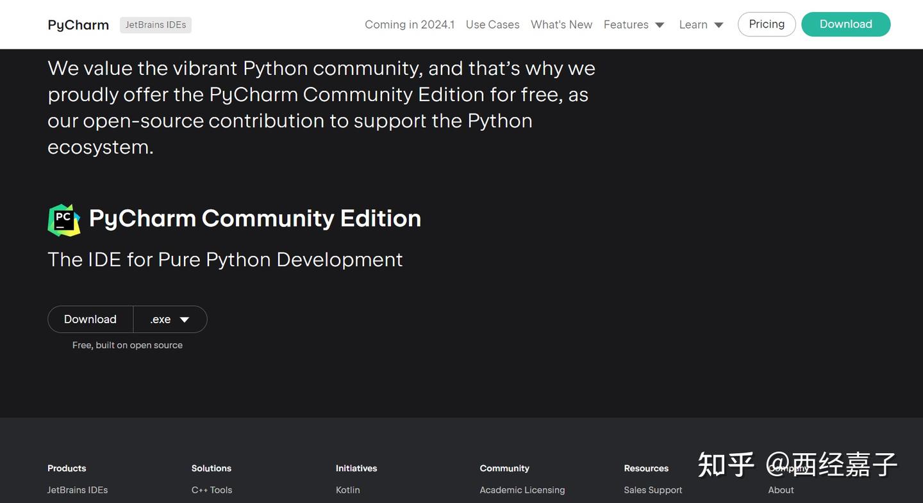Open the Features dropdown menu

(x=633, y=24)
